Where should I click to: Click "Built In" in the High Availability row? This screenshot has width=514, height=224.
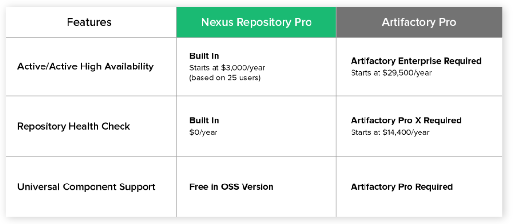204,56
